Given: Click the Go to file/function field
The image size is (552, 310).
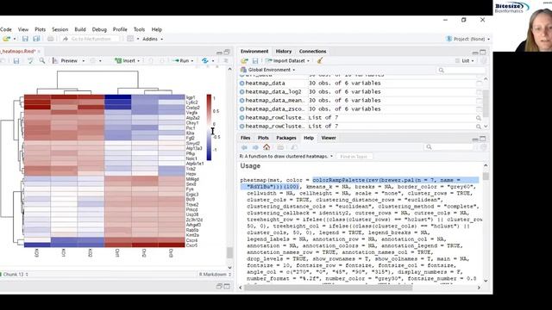Looking at the screenshot, I should click(x=90, y=39).
